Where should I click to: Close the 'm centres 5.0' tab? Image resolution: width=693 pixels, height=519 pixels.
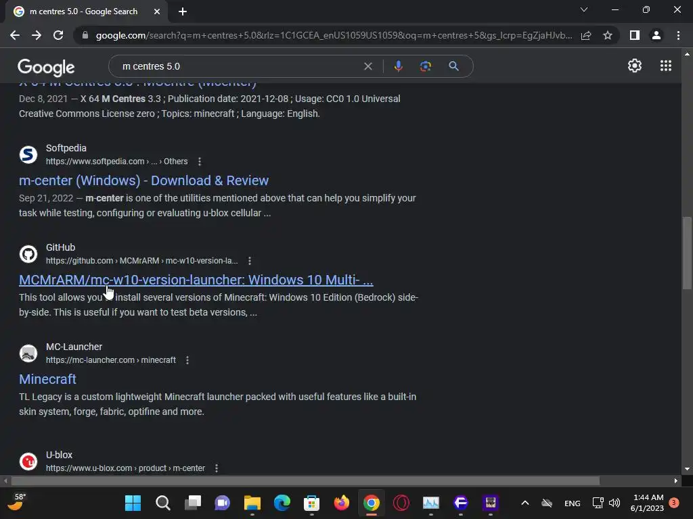[x=157, y=11]
